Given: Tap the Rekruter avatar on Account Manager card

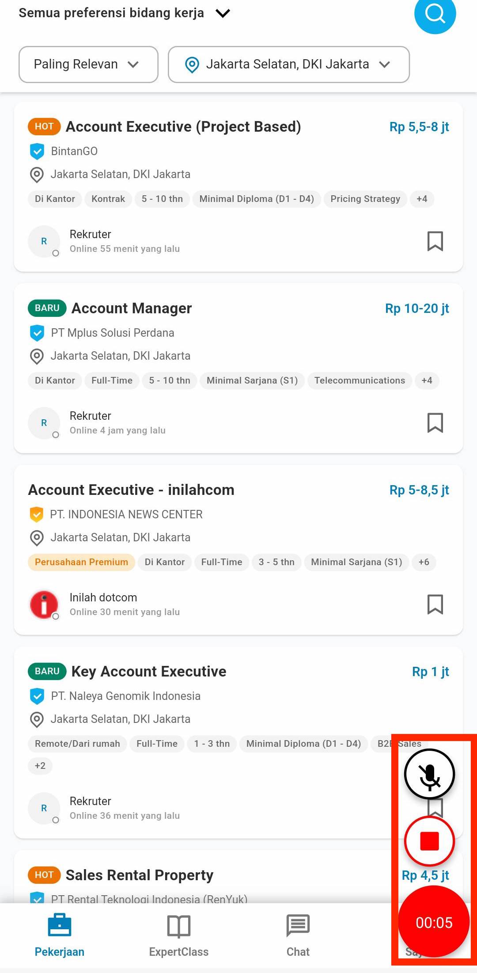Looking at the screenshot, I should (x=44, y=423).
